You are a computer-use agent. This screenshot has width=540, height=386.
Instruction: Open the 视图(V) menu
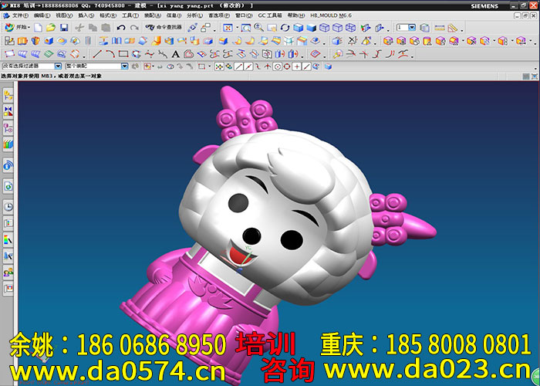pyautogui.click(x=64, y=15)
